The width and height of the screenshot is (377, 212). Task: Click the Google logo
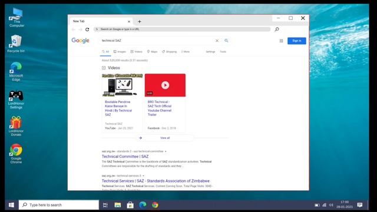pos(80,41)
